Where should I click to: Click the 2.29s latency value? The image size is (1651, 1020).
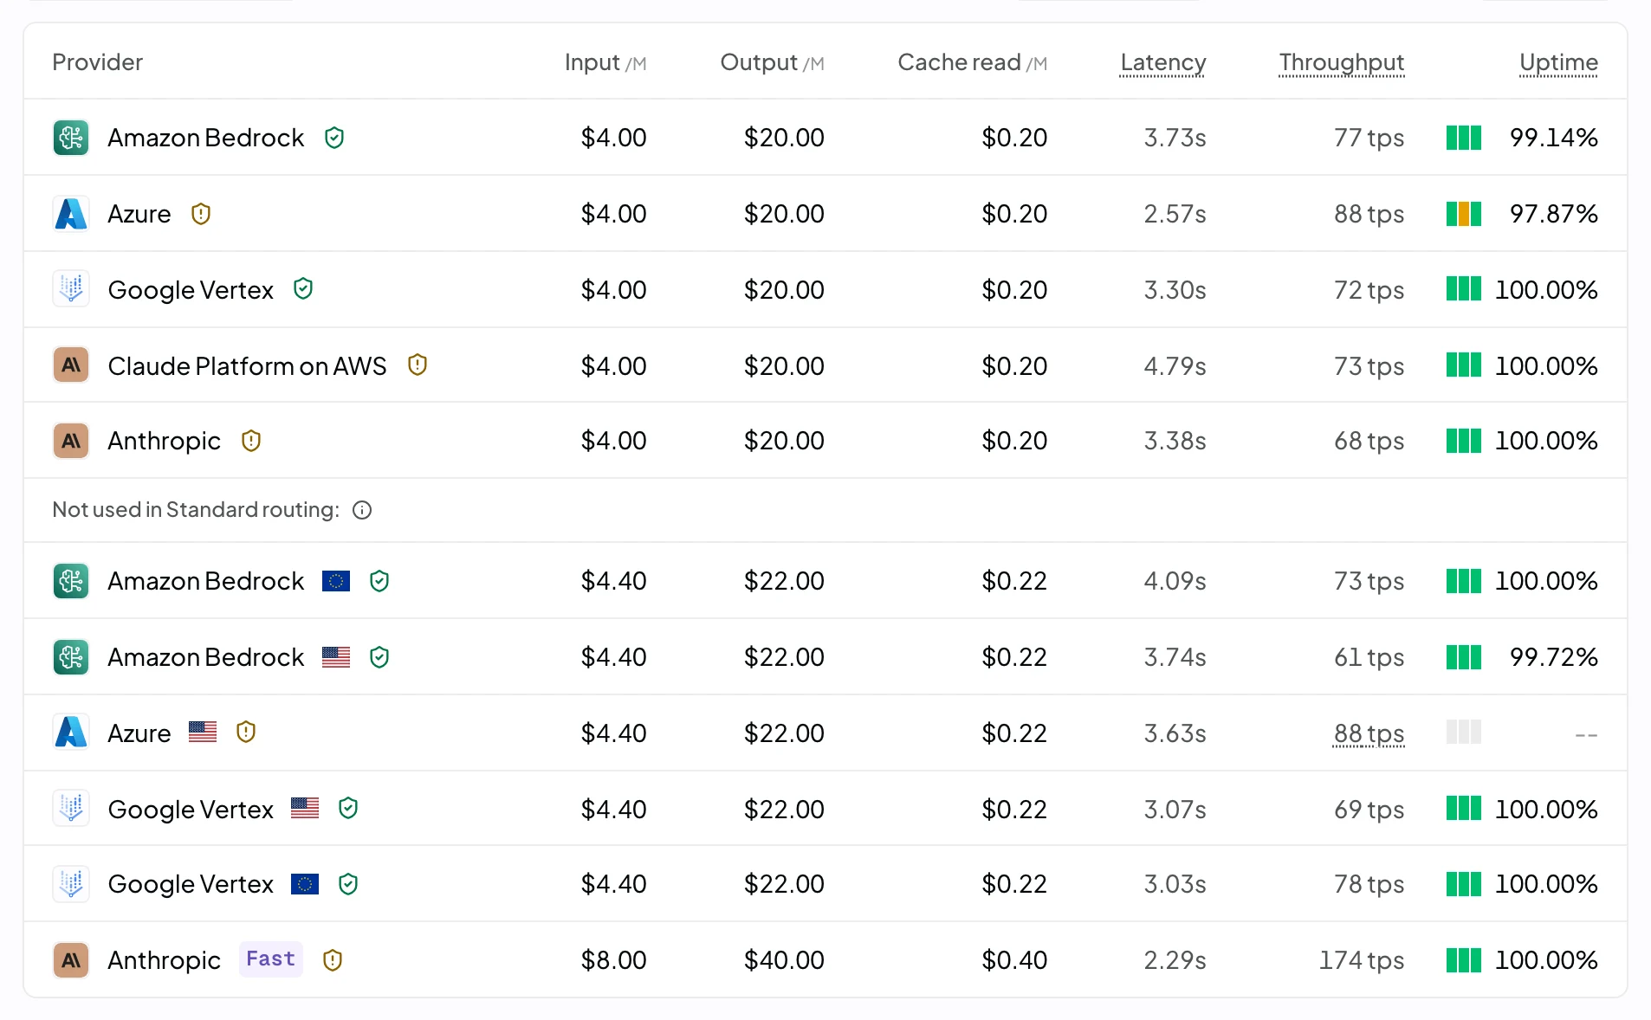pyautogui.click(x=1175, y=960)
